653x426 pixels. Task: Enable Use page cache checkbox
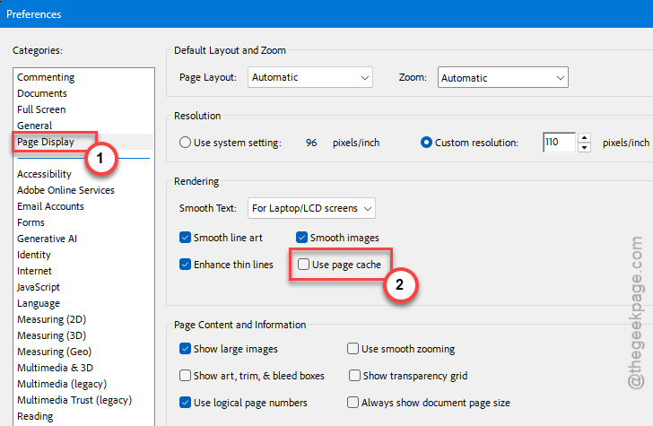(x=303, y=265)
